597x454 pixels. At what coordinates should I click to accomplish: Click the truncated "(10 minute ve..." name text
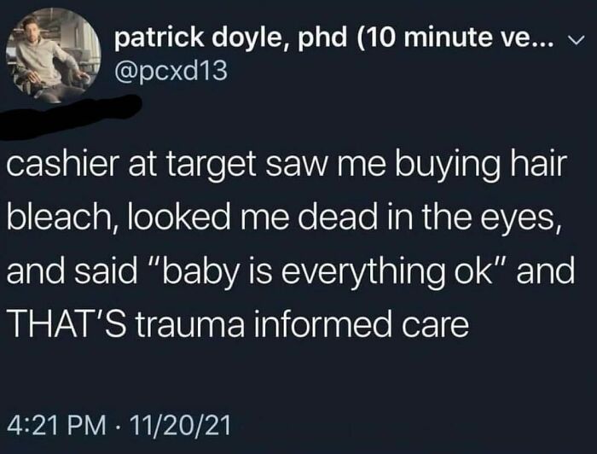[x=455, y=38]
